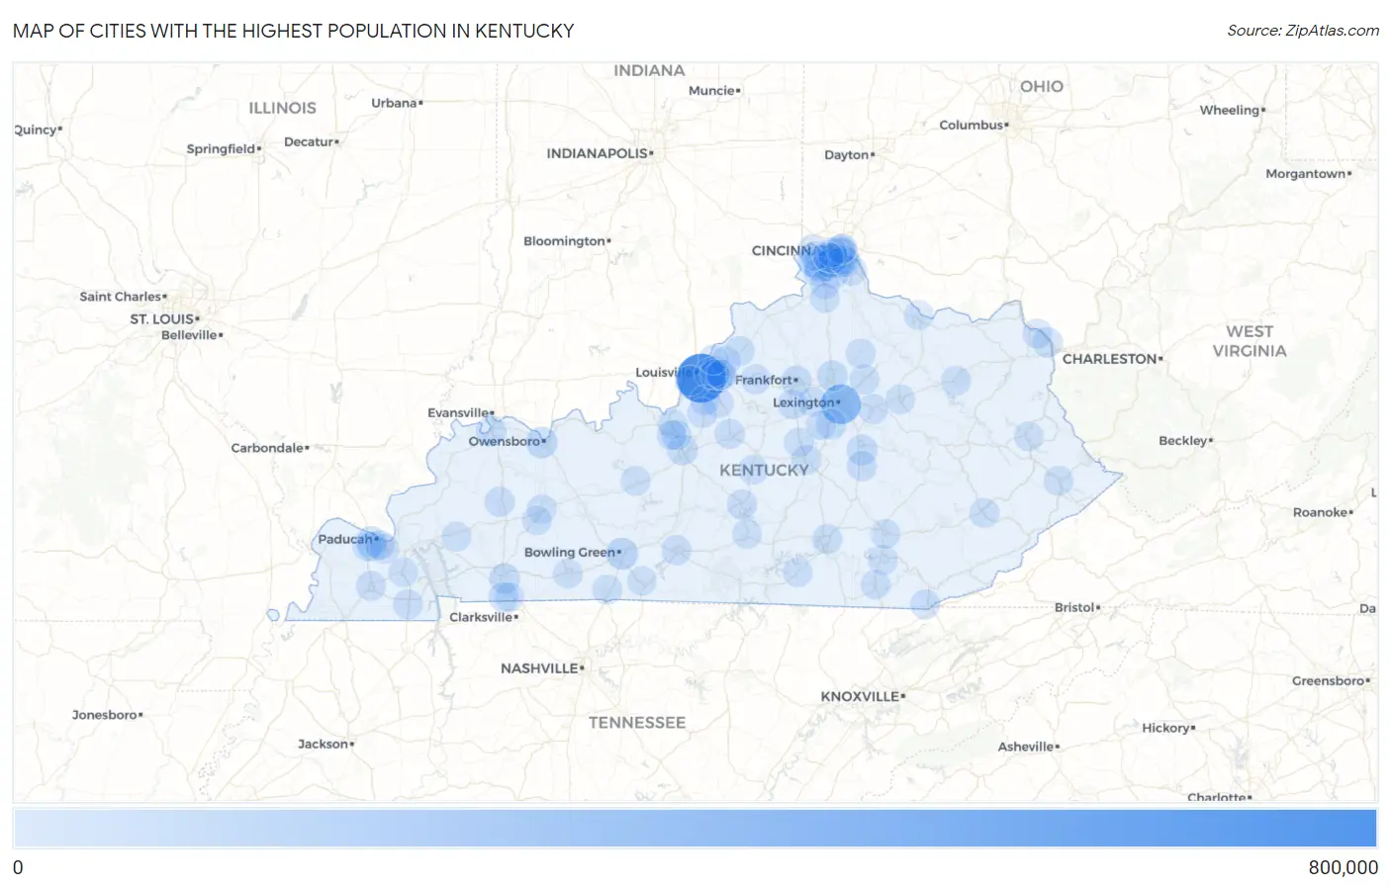
Task: Click the ILLINOIS state label
Action: [282, 108]
